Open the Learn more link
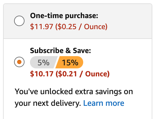The height and width of the screenshot is (119, 156). pos(104,103)
